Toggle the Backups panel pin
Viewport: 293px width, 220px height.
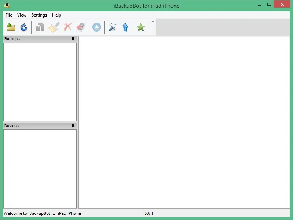coord(73,39)
